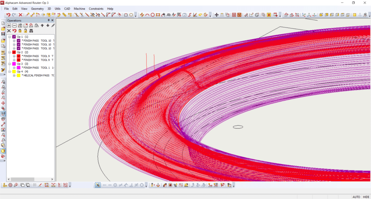This screenshot has height=199, width=371.
Task: Open the 3D menu
Action: 49,9
